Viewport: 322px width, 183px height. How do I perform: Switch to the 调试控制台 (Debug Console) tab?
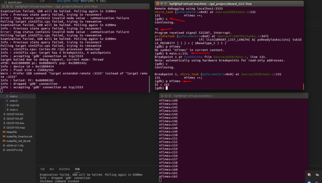tap(64, 169)
